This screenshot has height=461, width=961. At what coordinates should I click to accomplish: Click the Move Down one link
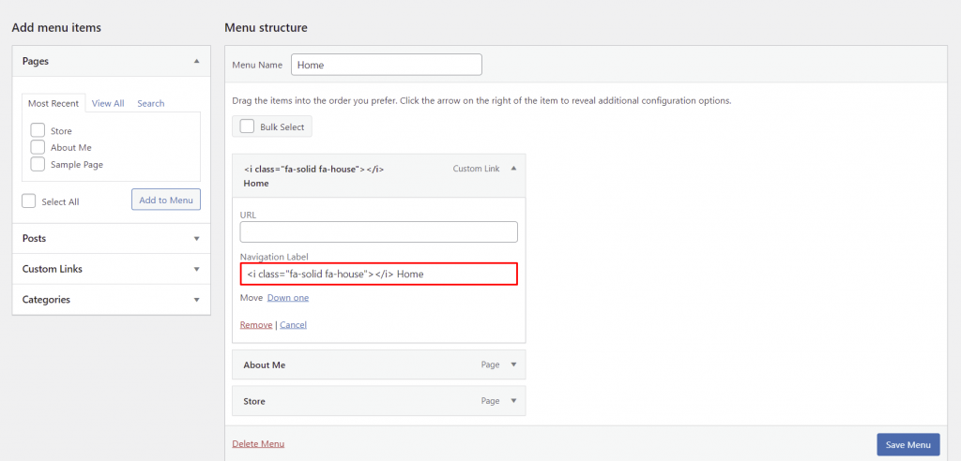[287, 298]
